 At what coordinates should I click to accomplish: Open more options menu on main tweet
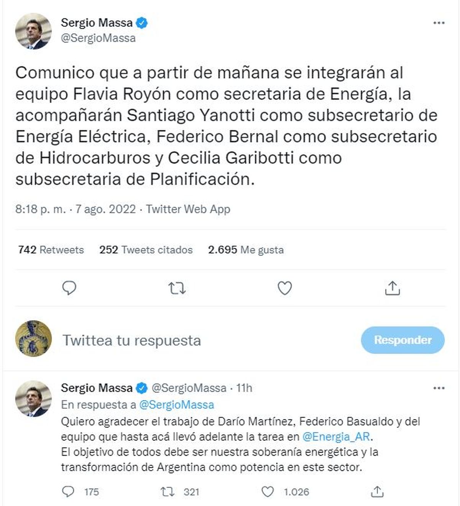(x=439, y=23)
